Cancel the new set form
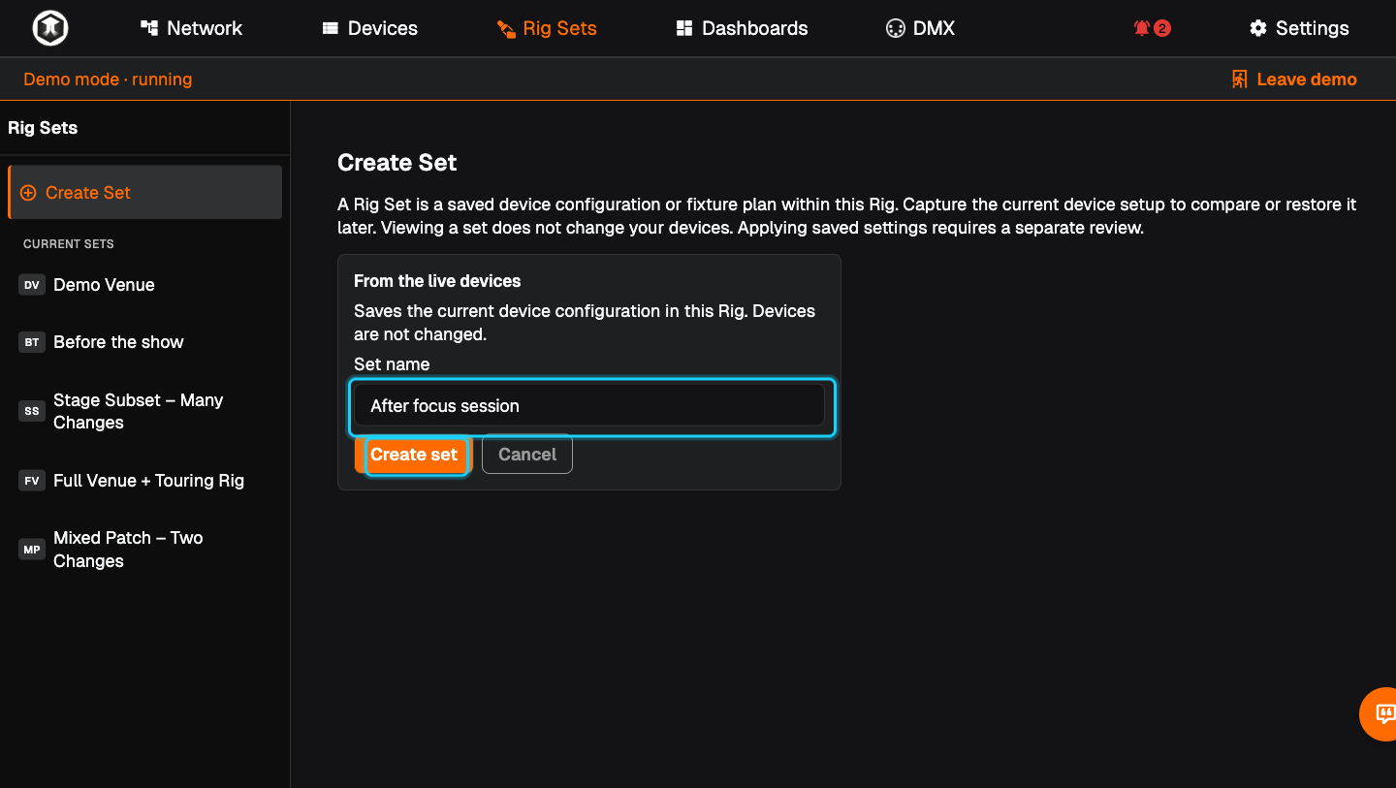1396x788 pixels. click(x=527, y=455)
